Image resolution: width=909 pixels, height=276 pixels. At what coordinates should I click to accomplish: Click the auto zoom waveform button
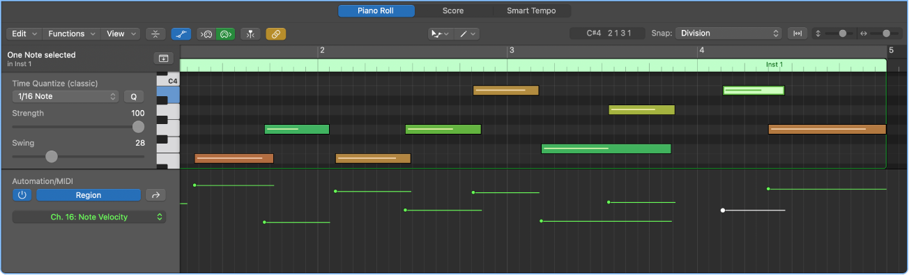[797, 33]
